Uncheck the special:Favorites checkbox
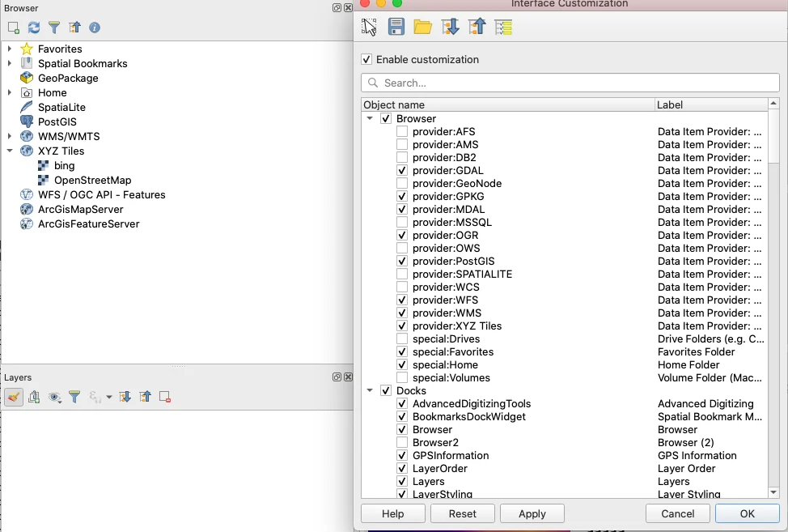The height and width of the screenshot is (532, 788). tap(402, 352)
